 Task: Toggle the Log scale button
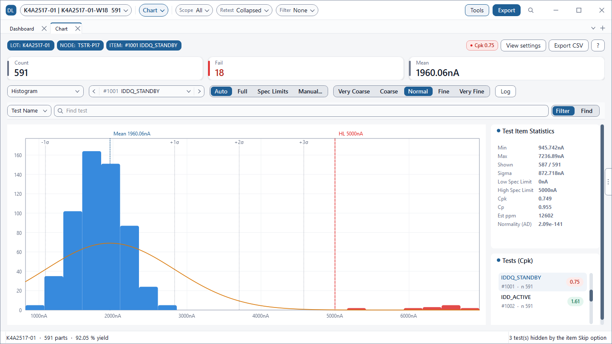(x=505, y=91)
